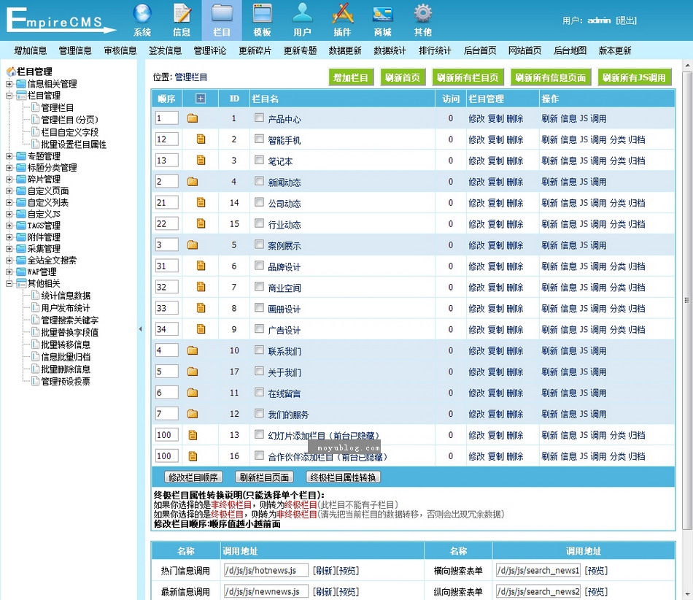The height and width of the screenshot is (600, 693).
Task: Click folder icon in 案例展示 row
Action: coord(193,245)
